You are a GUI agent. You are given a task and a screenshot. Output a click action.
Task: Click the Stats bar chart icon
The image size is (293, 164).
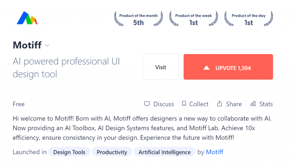point(253,104)
